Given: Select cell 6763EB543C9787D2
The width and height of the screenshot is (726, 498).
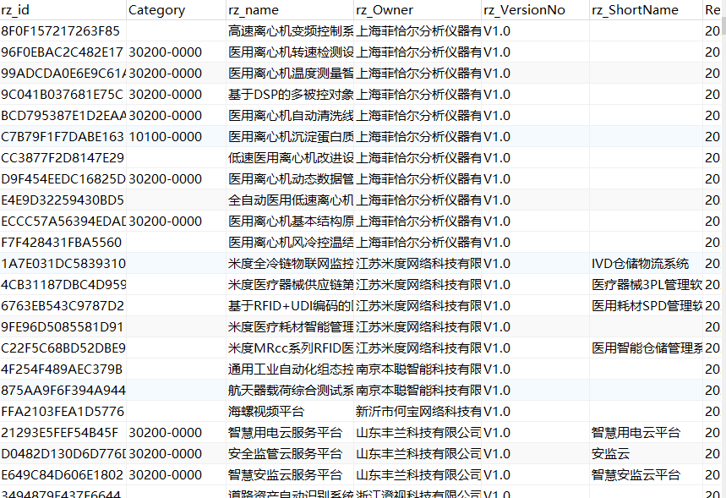Looking at the screenshot, I should [x=63, y=306].
